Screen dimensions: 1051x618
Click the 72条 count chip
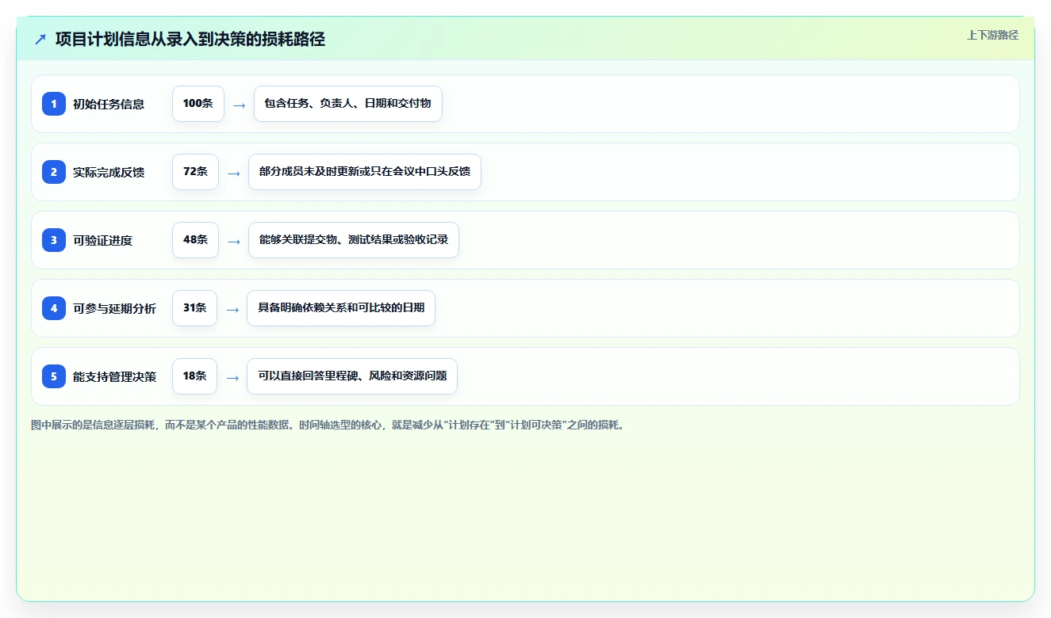[x=195, y=172]
